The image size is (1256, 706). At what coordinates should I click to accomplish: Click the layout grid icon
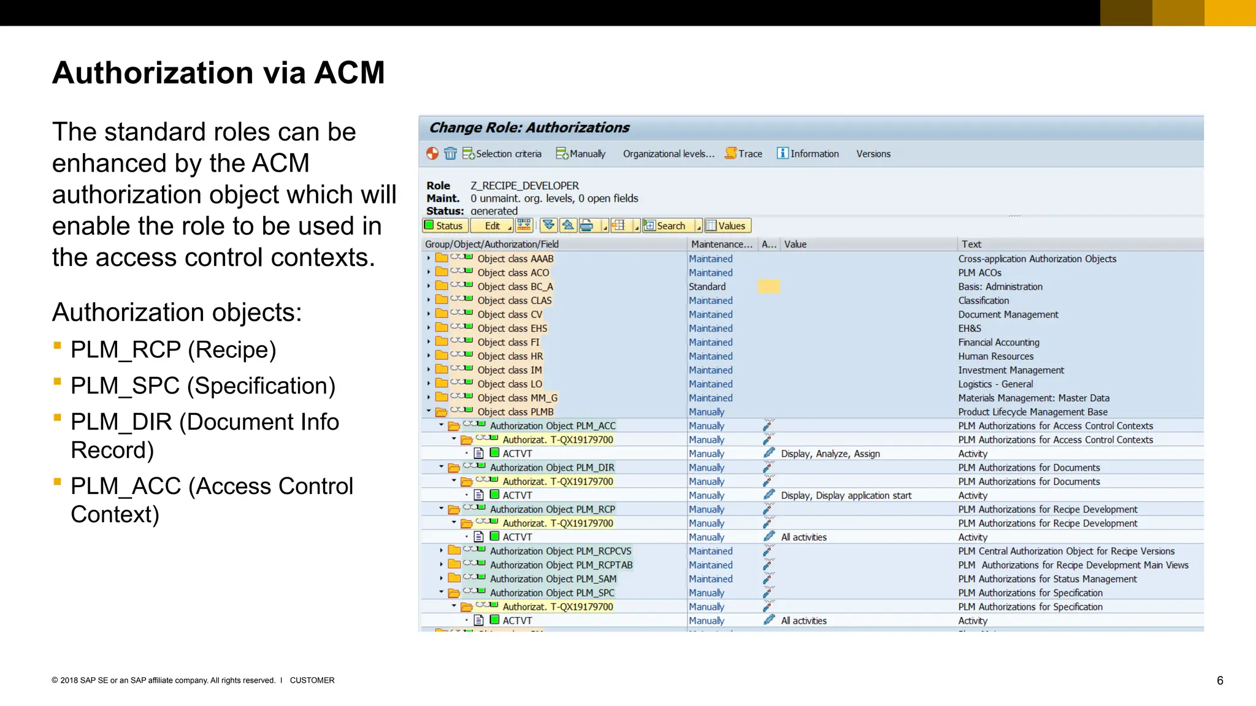tap(618, 226)
